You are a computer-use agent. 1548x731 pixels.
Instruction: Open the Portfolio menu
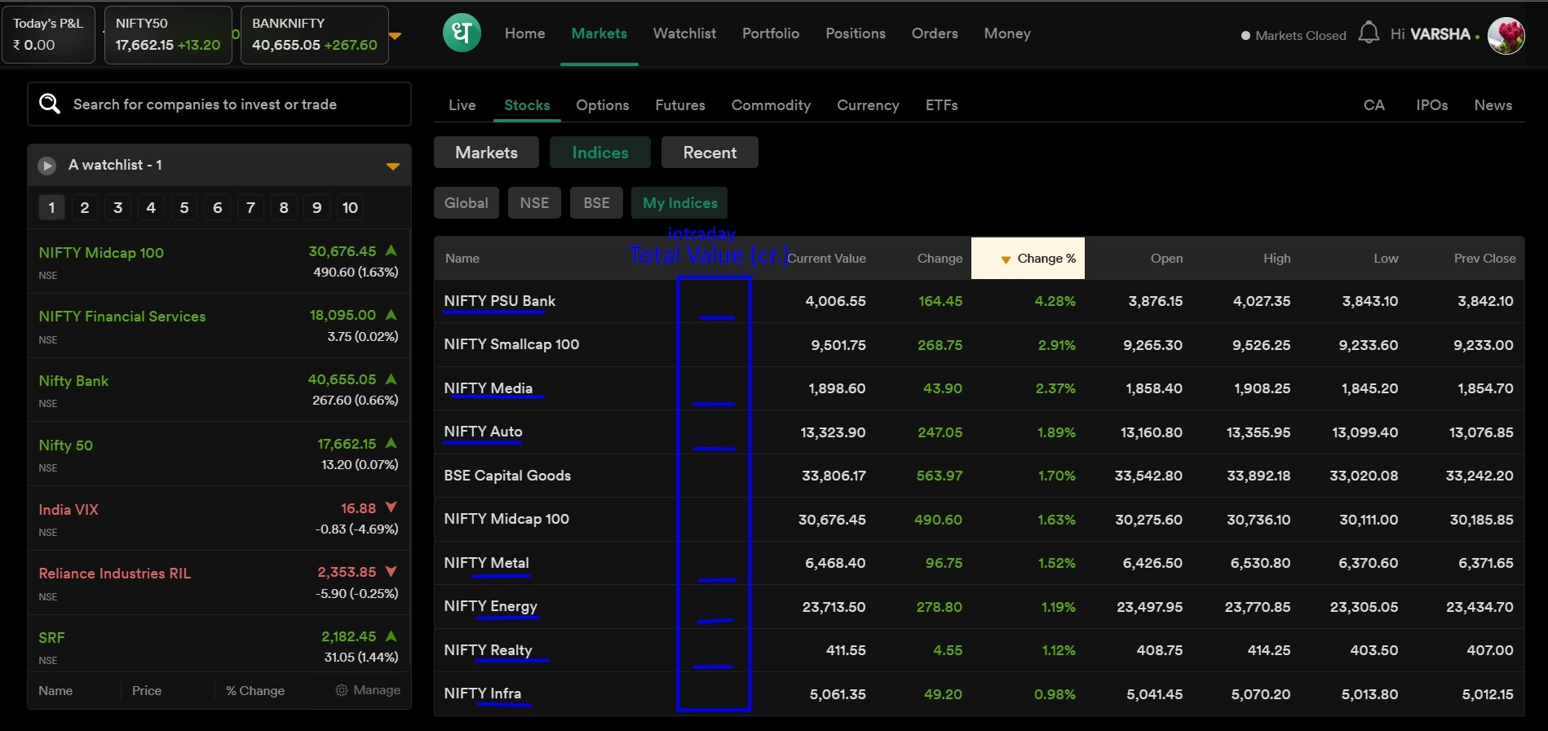tap(771, 33)
